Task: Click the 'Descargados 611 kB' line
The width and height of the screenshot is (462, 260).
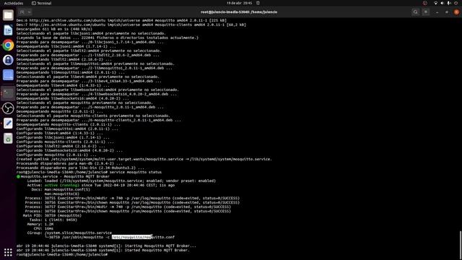Action: 54,29
